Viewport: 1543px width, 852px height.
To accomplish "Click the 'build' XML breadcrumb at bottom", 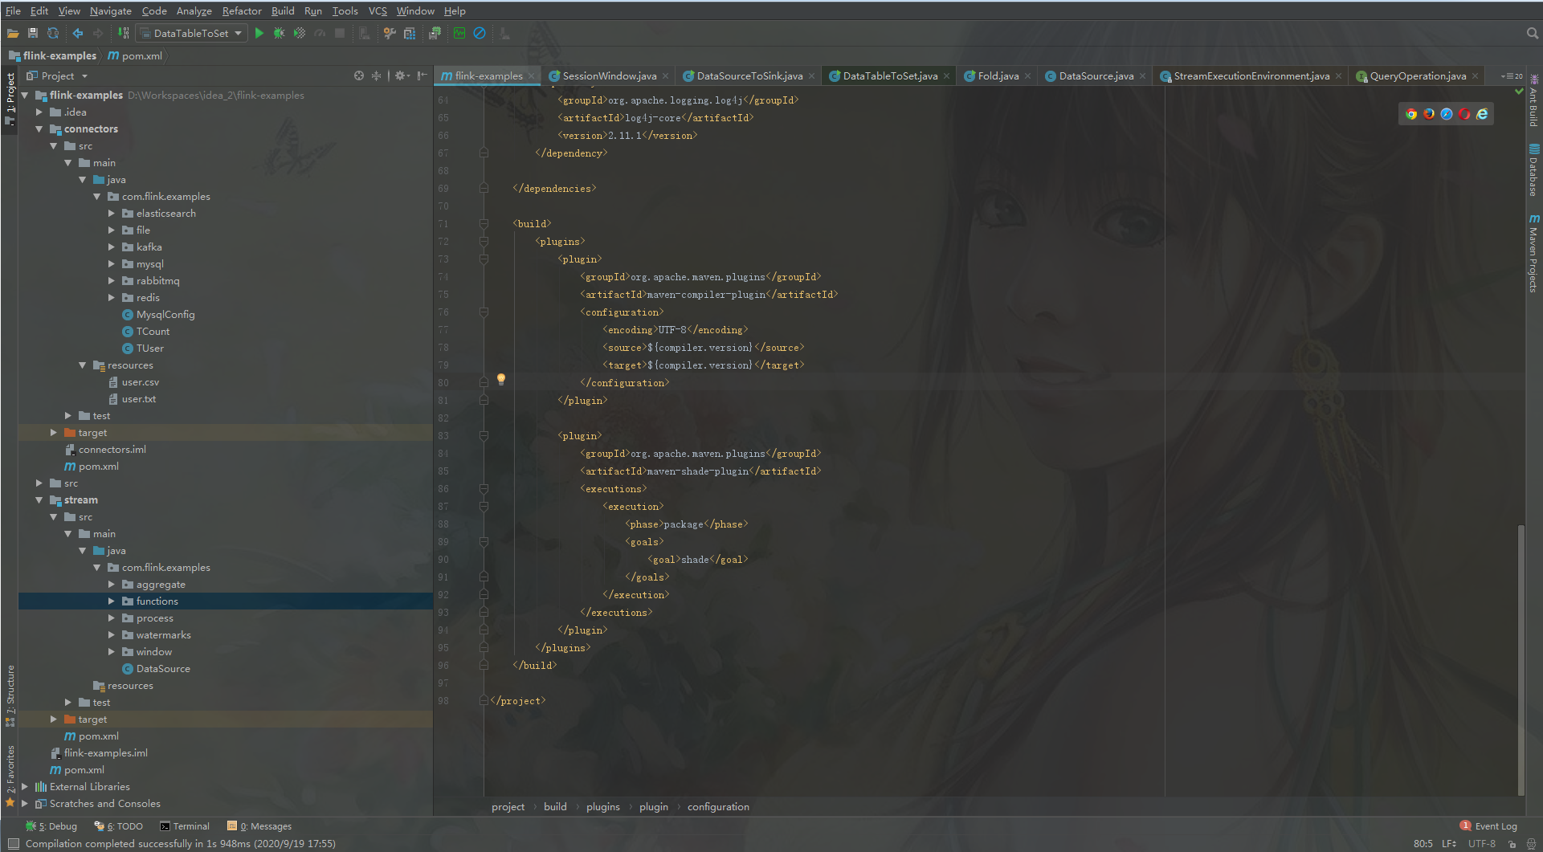I will [555, 807].
